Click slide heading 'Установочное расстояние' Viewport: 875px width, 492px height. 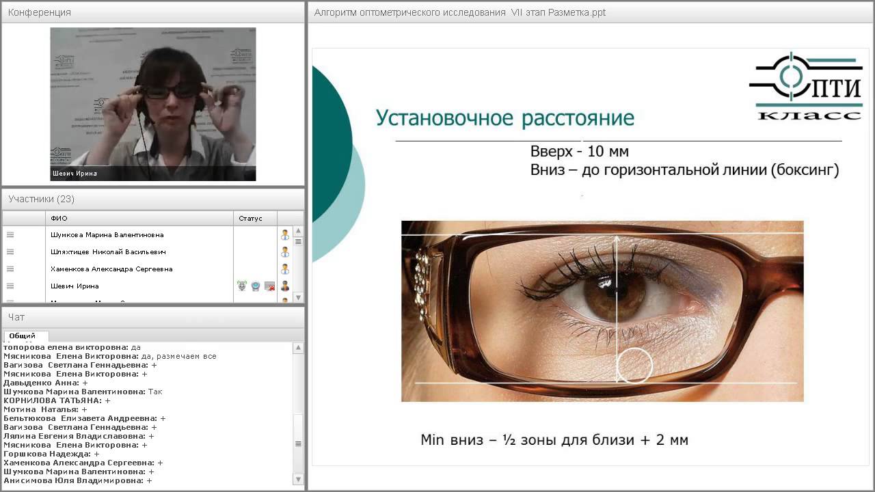coord(505,118)
